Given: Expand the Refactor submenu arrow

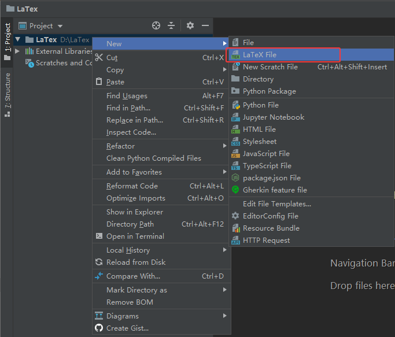Looking at the screenshot, I should pos(225,146).
